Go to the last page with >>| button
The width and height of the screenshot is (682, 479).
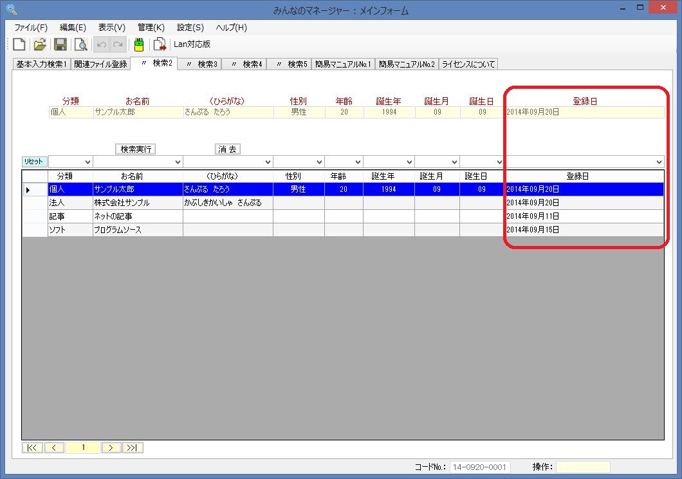(133, 447)
